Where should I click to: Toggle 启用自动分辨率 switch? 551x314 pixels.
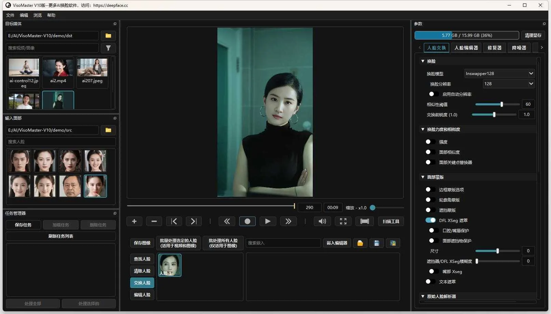point(434,94)
